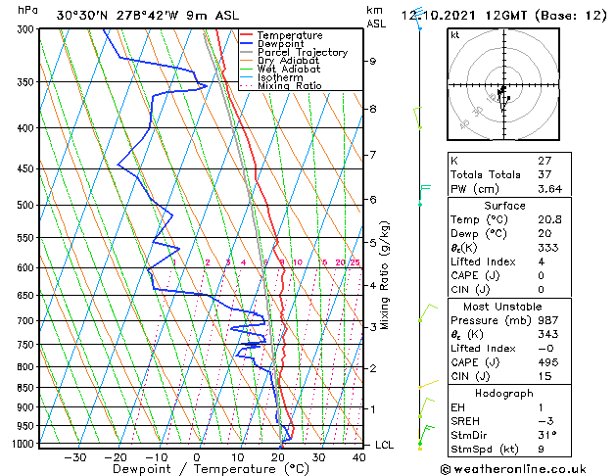Click the surface Lifted Index value 4
The height and width of the screenshot is (476, 616).
pyautogui.click(x=542, y=262)
